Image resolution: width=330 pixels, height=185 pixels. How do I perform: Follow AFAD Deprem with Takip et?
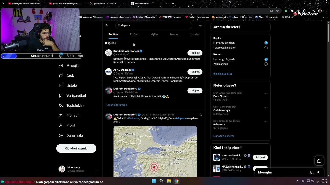click(x=195, y=72)
